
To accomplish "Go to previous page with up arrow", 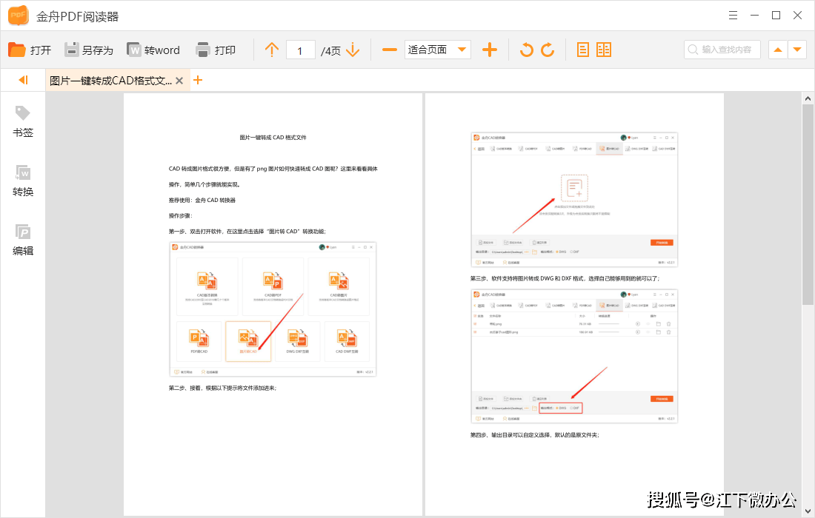I will point(272,50).
